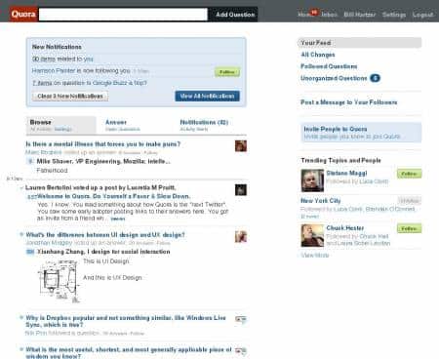Click Invite People to Quora box
This screenshot has width=439, height=359.
click(360, 133)
